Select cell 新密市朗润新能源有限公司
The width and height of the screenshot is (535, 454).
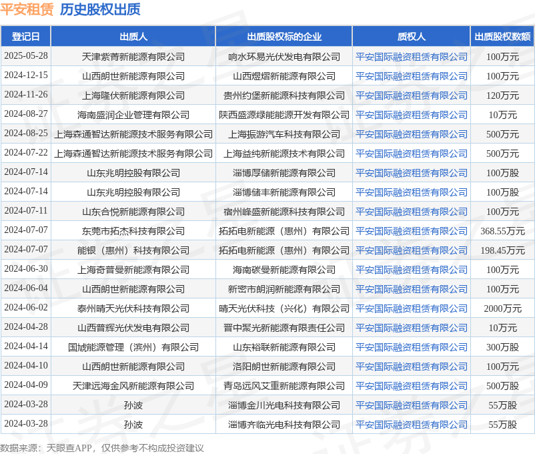point(284,289)
